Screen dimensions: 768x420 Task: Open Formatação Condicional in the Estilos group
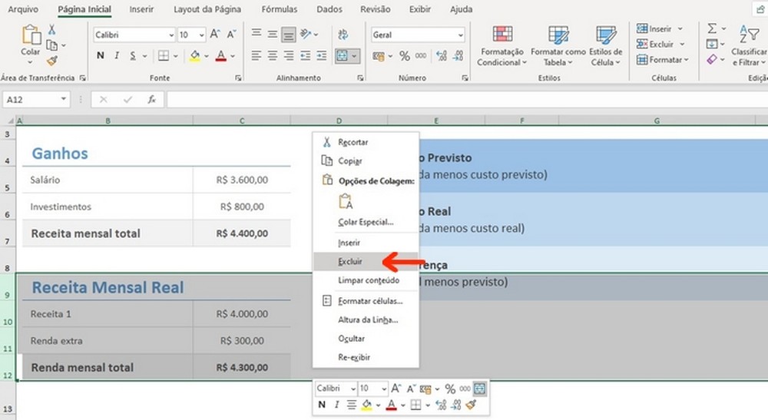pyautogui.click(x=502, y=45)
